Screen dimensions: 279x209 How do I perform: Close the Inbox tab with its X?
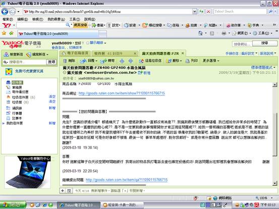(135, 53)
